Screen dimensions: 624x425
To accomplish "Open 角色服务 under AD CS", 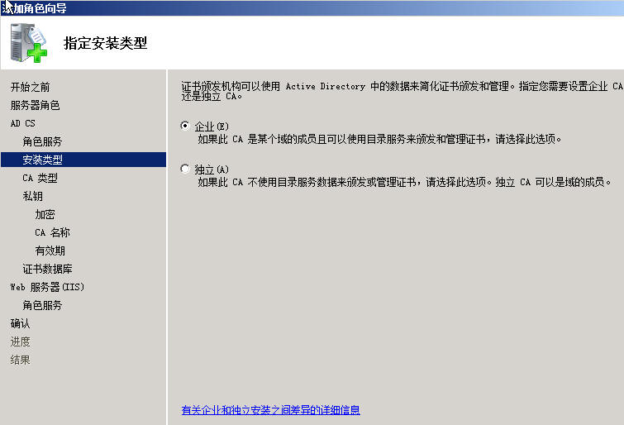I will pyautogui.click(x=42, y=141).
